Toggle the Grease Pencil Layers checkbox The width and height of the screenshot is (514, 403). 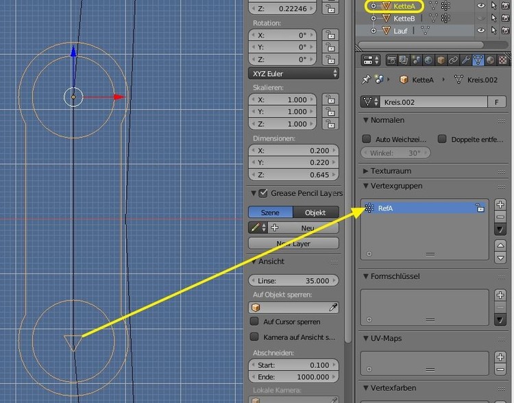pos(263,193)
